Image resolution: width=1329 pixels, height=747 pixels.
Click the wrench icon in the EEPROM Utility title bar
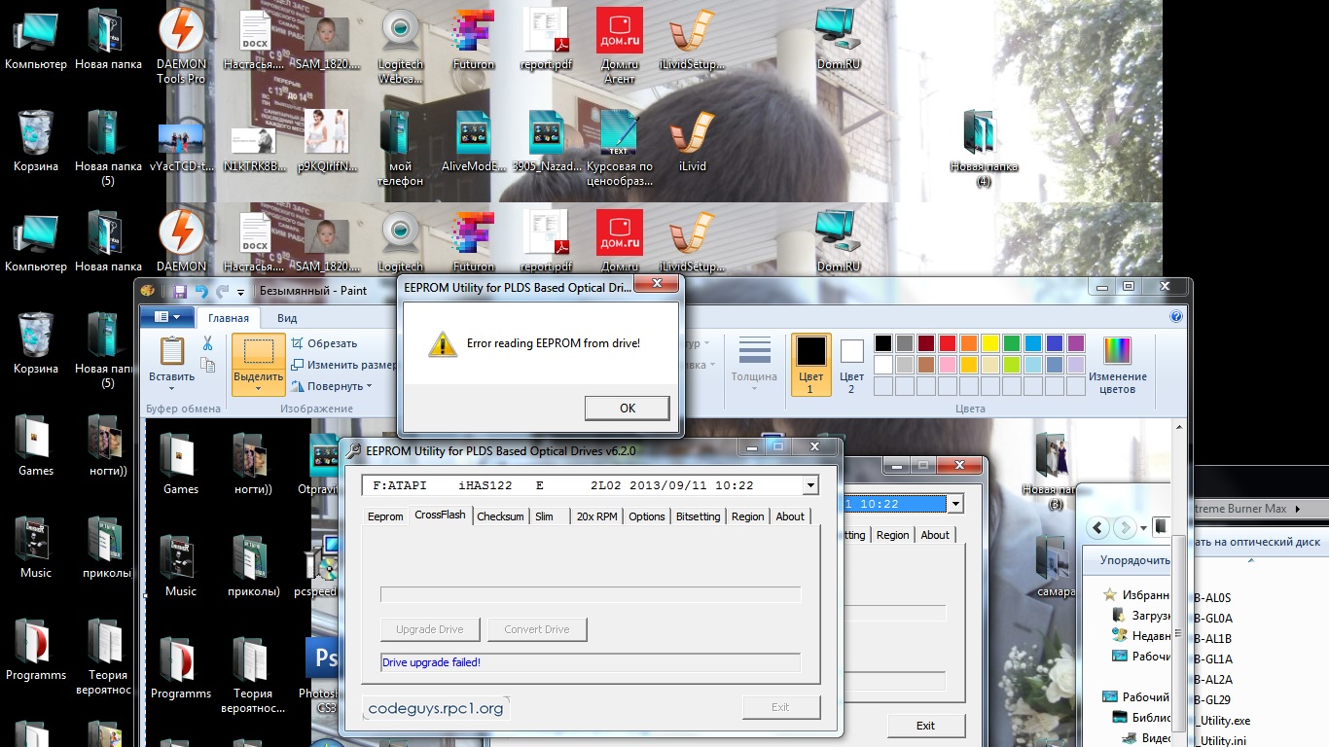(x=353, y=450)
